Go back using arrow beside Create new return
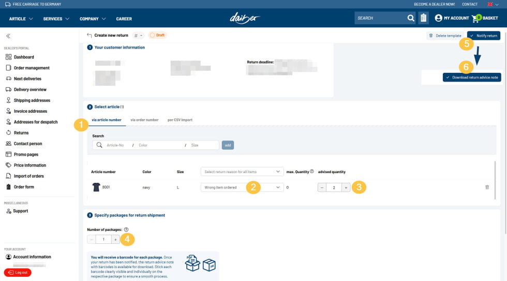 (89, 35)
